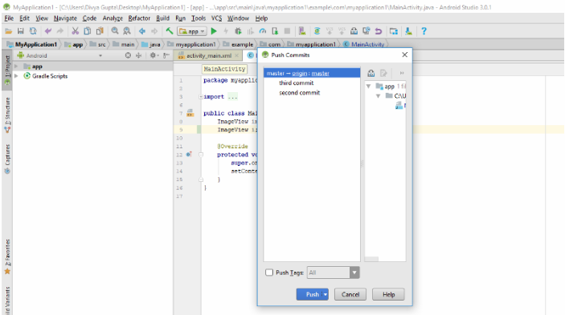The width and height of the screenshot is (565, 315).
Task: Open the Favorites side tool window
Action: point(7,256)
